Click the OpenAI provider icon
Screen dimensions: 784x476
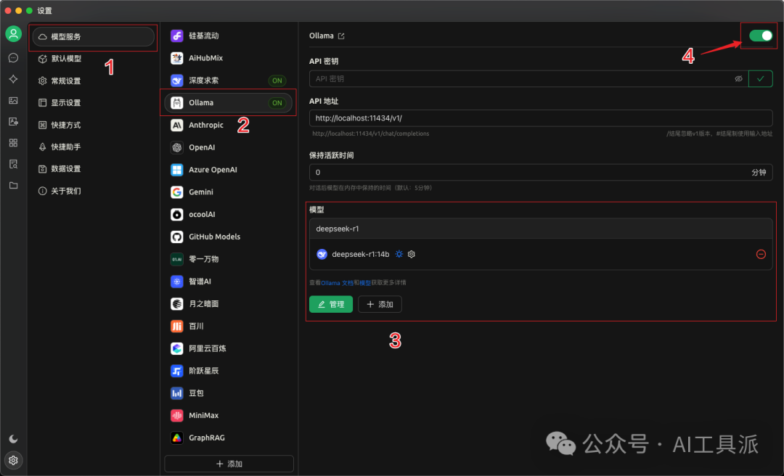click(177, 147)
